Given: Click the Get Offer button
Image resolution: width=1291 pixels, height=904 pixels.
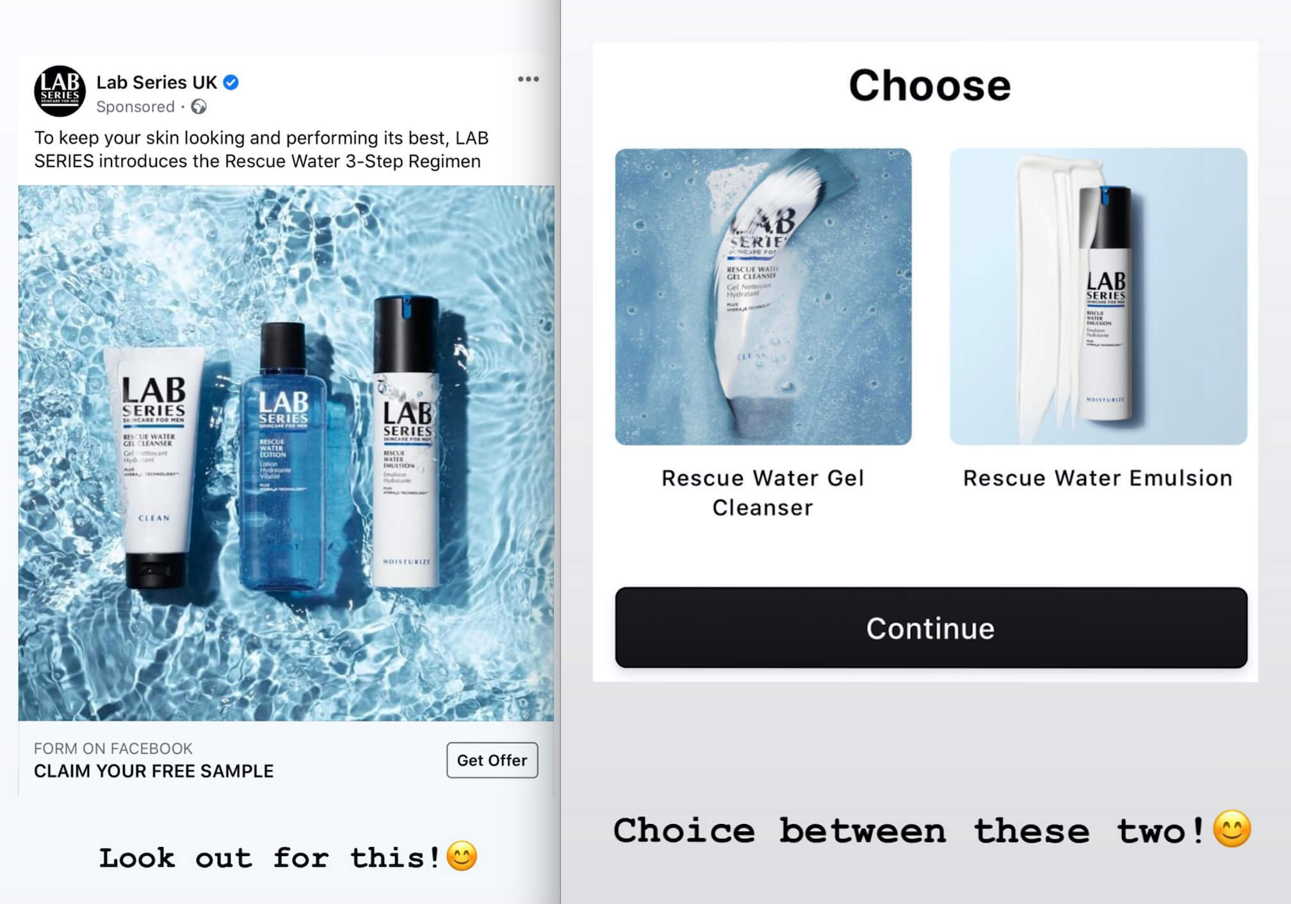Looking at the screenshot, I should click(x=492, y=760).
